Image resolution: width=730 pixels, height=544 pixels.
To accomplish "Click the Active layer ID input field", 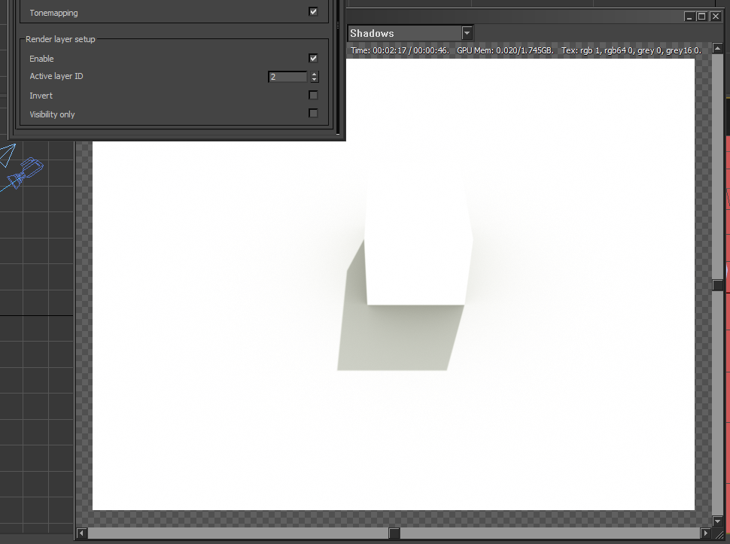I will point(287,77).
